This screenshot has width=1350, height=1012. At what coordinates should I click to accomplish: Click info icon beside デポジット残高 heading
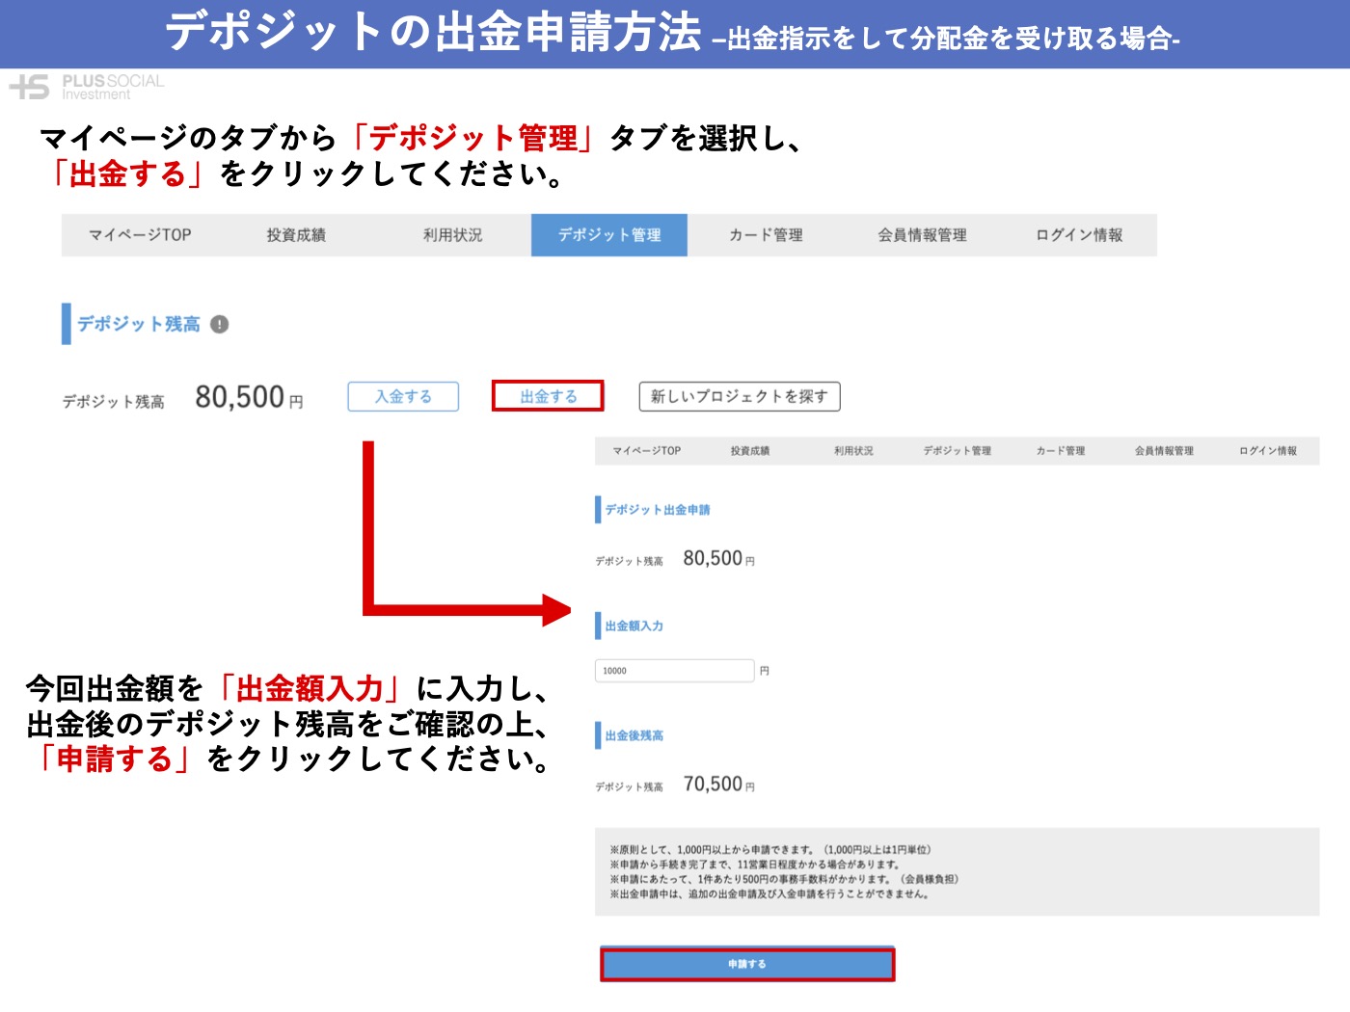[220, 325]
